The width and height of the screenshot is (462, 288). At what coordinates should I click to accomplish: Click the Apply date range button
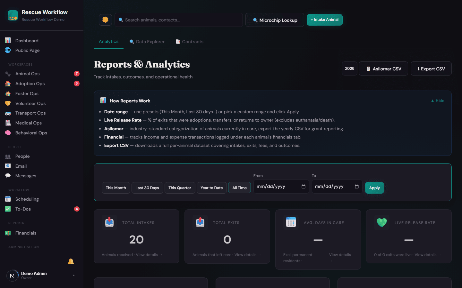pos(374,188)
